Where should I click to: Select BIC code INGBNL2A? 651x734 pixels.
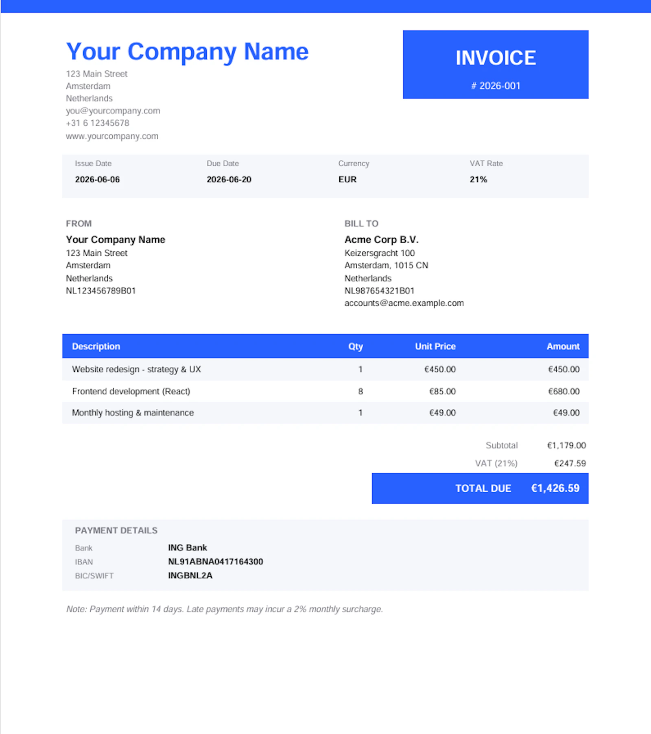(x=190, y=575)
